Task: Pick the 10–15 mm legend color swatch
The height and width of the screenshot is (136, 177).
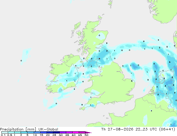Action: (37, 132)
